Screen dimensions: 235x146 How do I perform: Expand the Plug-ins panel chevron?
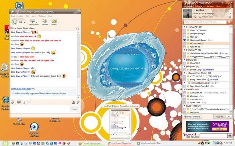[229, 117]
